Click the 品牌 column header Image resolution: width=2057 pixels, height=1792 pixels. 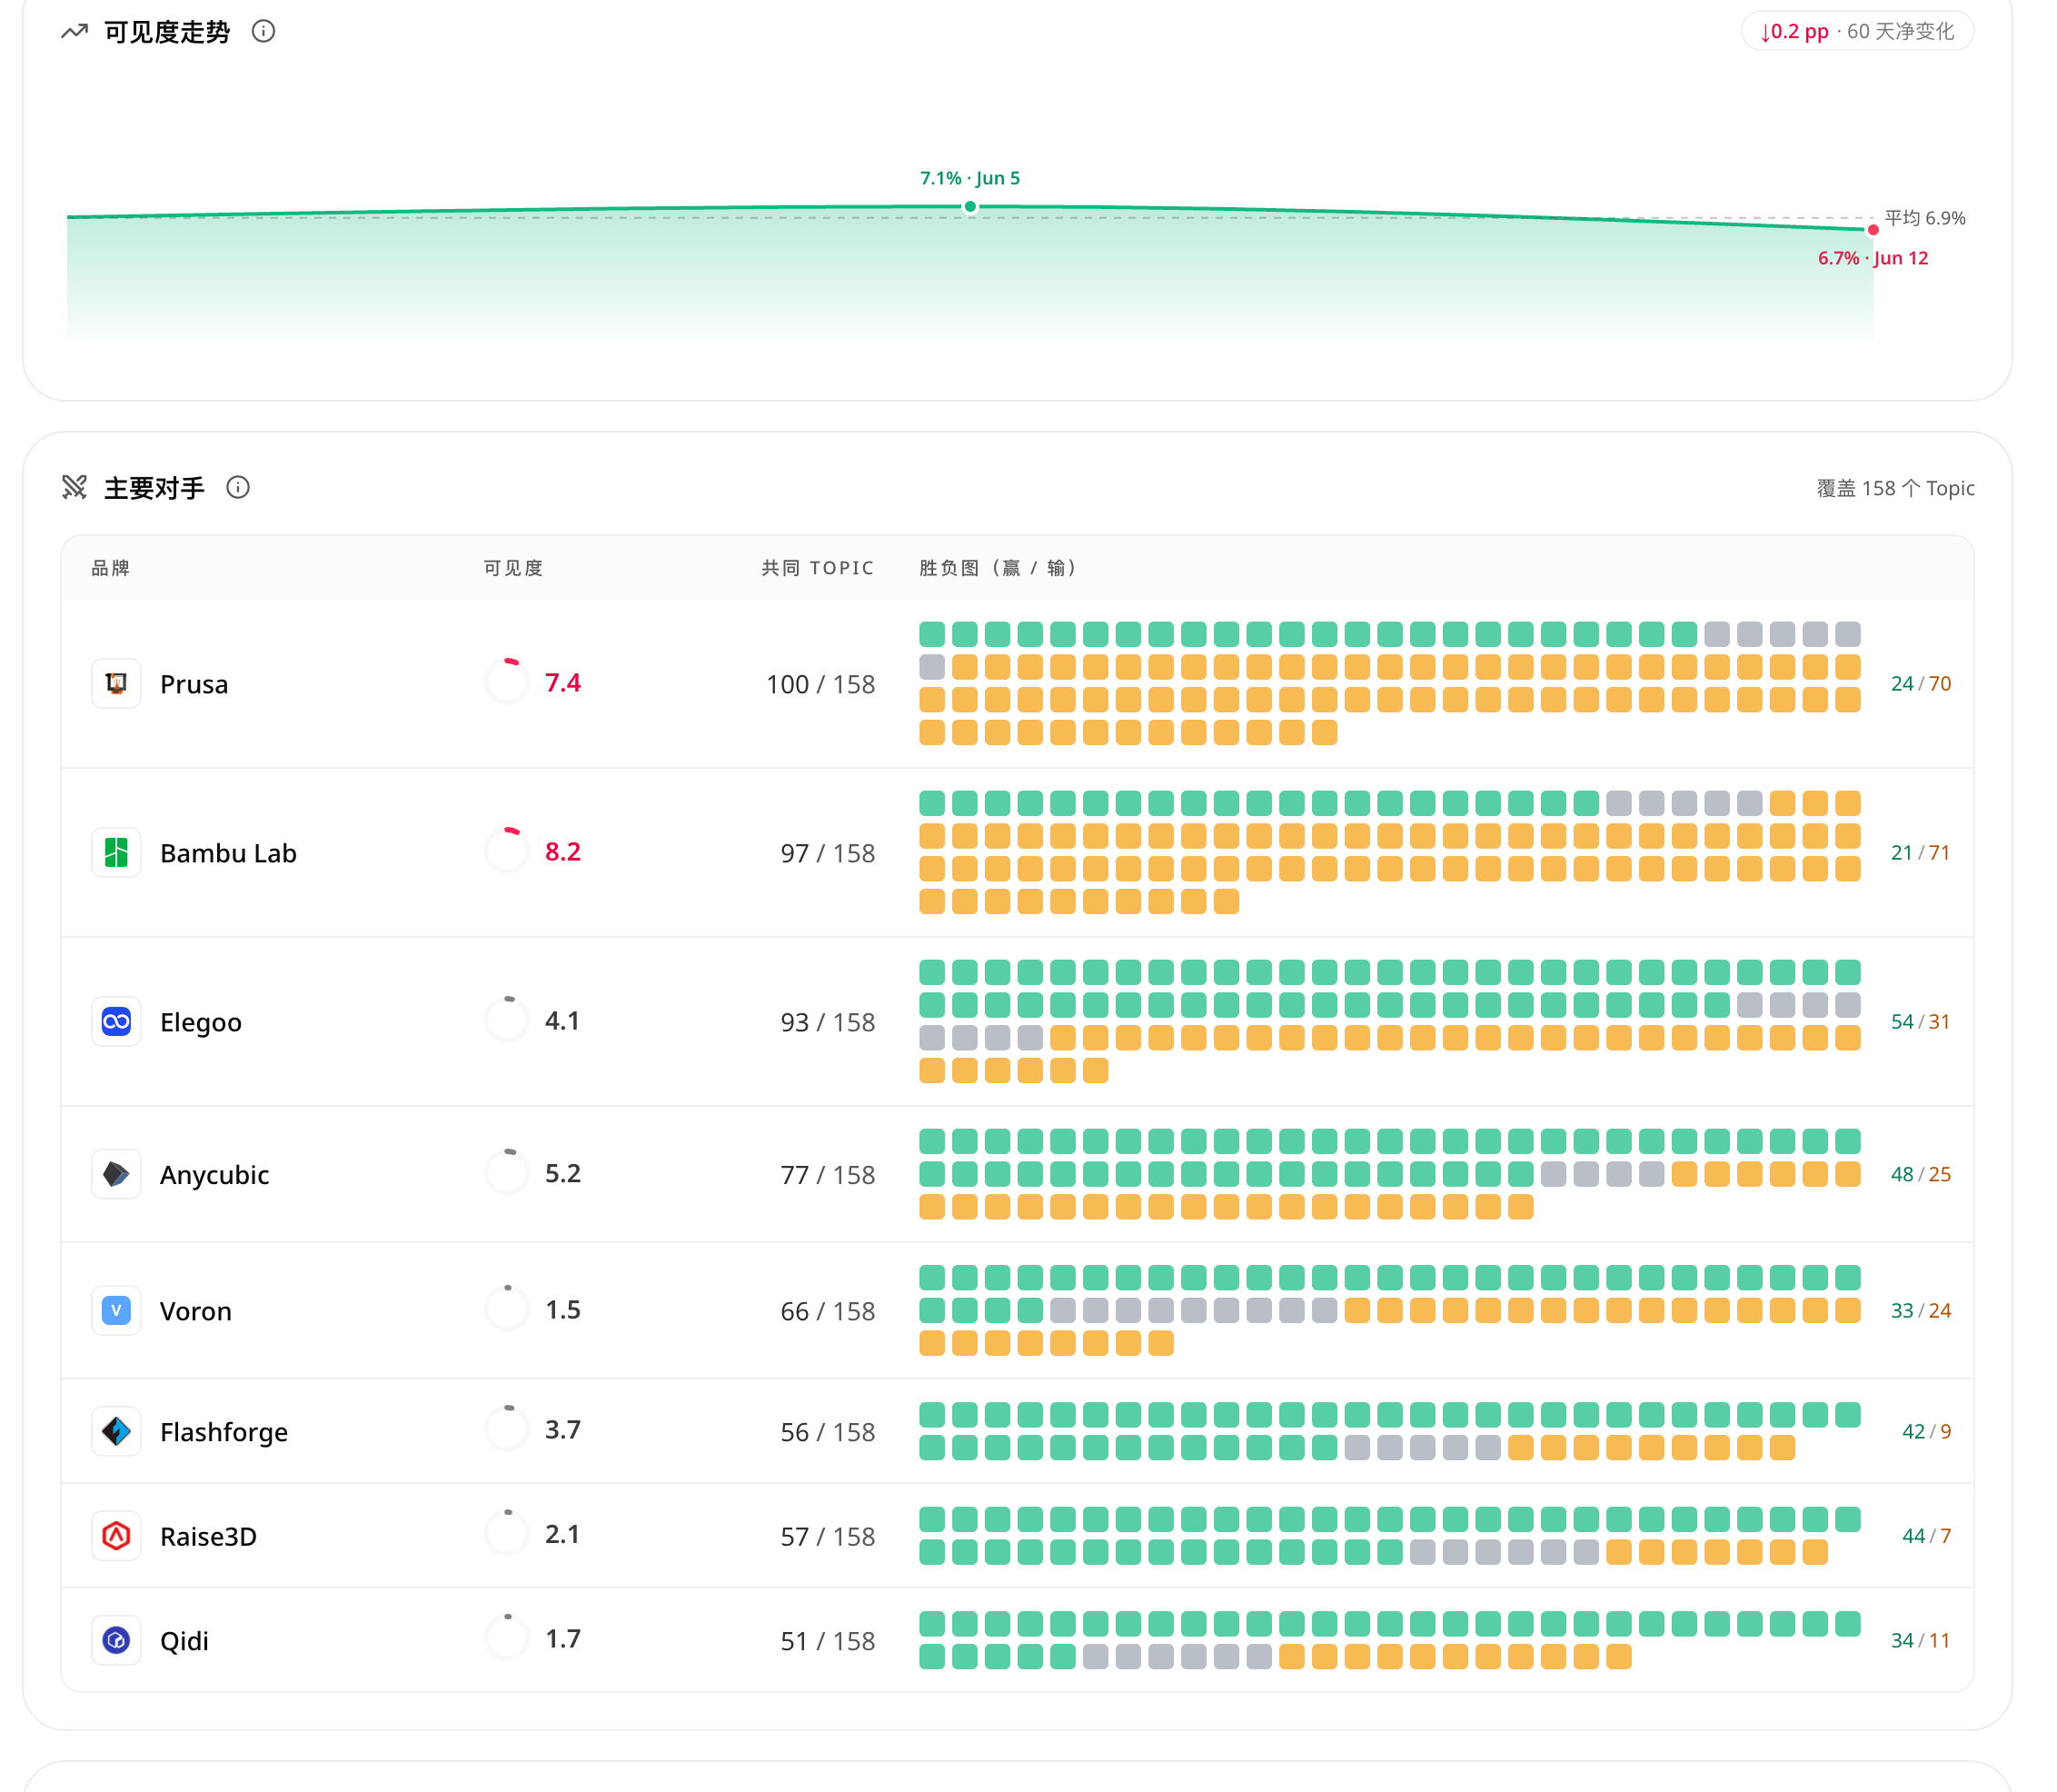point(111,568)
